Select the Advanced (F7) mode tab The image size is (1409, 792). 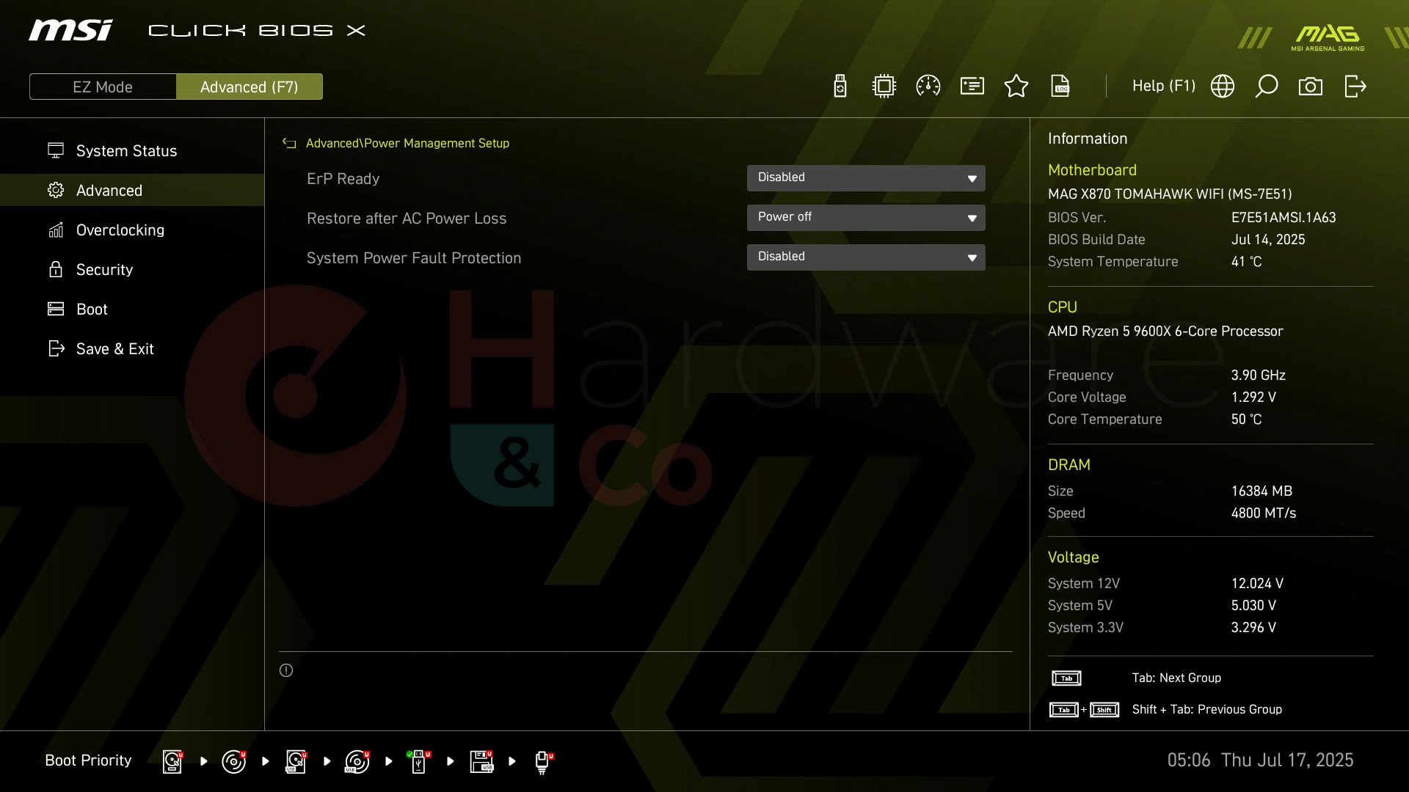[250, 87]
